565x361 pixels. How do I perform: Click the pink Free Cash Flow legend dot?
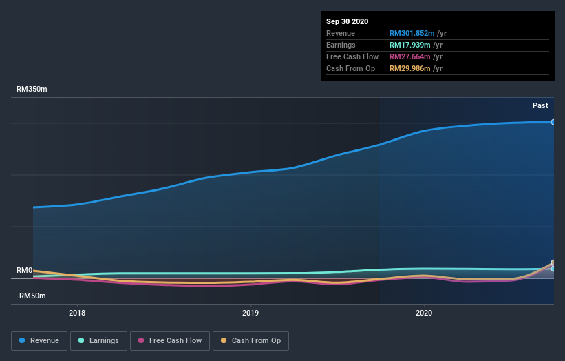coord(141,340)
